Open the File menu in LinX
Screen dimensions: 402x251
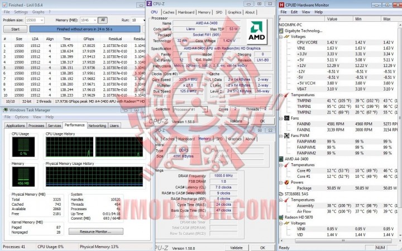(7, 12)
